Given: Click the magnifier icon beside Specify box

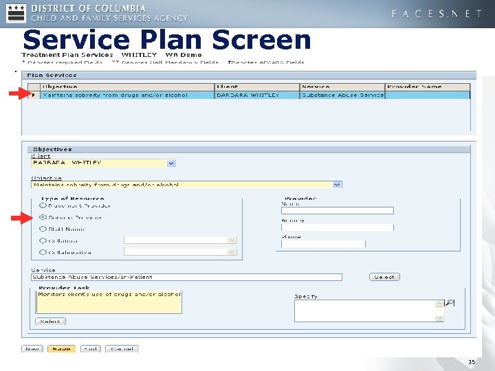Looking at the screenshot, I should (450, 303).
